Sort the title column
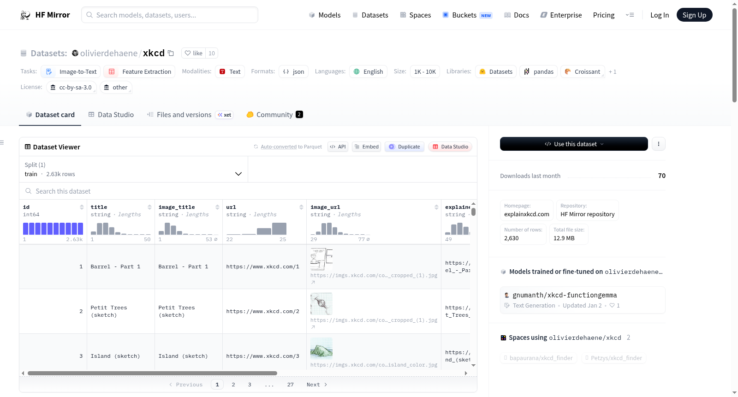This screenshot has width=738, height=397. coord(149,207)
